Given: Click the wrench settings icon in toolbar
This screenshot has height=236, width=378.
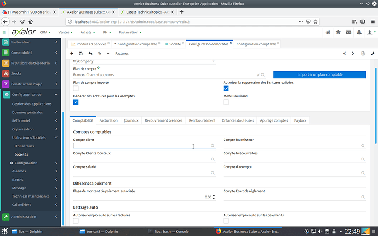Looking at the screenshot, I should tap(373, 54).
